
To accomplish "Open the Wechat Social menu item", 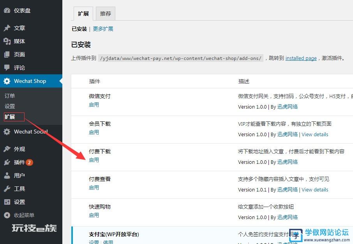I will (31, 132).
